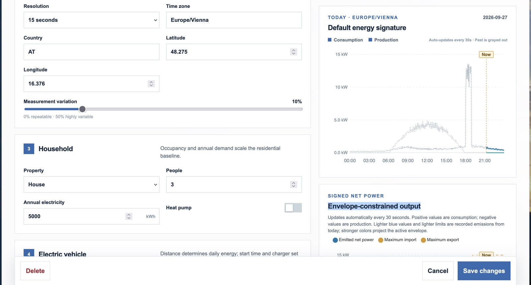
Task: Open the Resolution dropdown showing 15 seconds
Action: (91, 20)
